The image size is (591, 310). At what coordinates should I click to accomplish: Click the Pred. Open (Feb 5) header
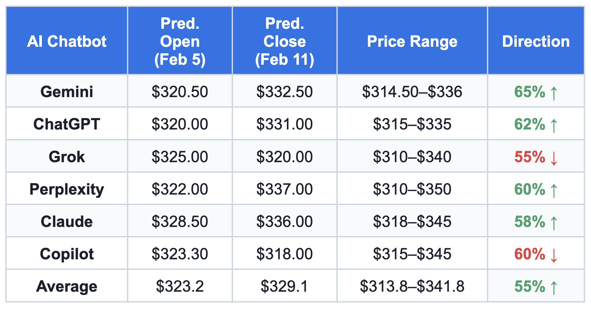(180, 42)
